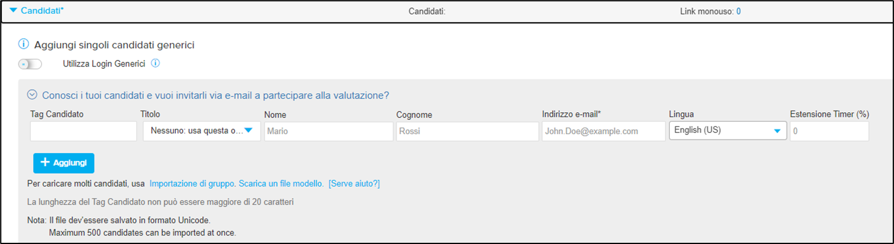
Task: Open the Titolo dropdown
Action: (x=202, y=131)
